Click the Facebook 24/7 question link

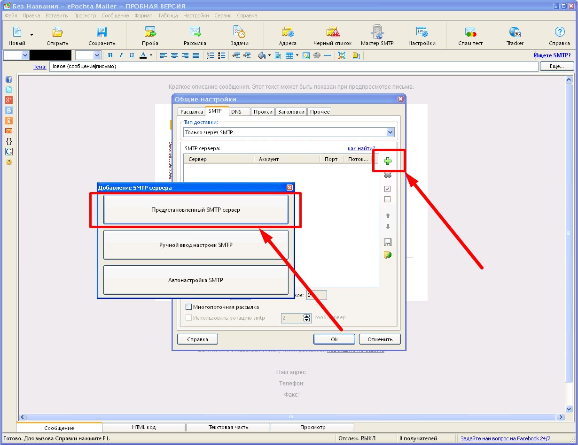506,438
